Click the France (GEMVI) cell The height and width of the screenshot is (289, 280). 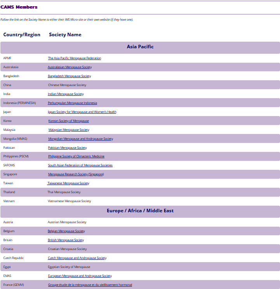[x=14, y=285]
